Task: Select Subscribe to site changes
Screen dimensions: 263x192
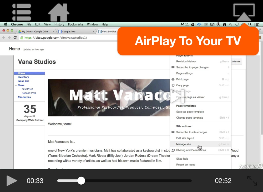Action: 201,132
